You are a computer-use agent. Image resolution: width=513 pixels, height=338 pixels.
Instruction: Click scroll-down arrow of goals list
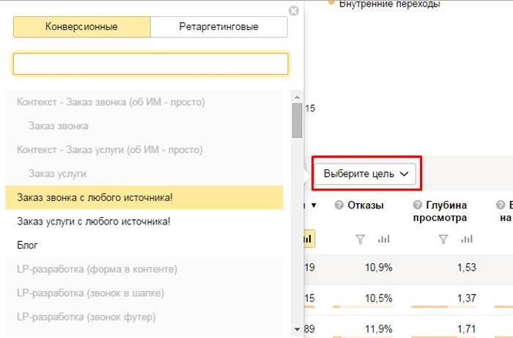[x=297, y=329]
